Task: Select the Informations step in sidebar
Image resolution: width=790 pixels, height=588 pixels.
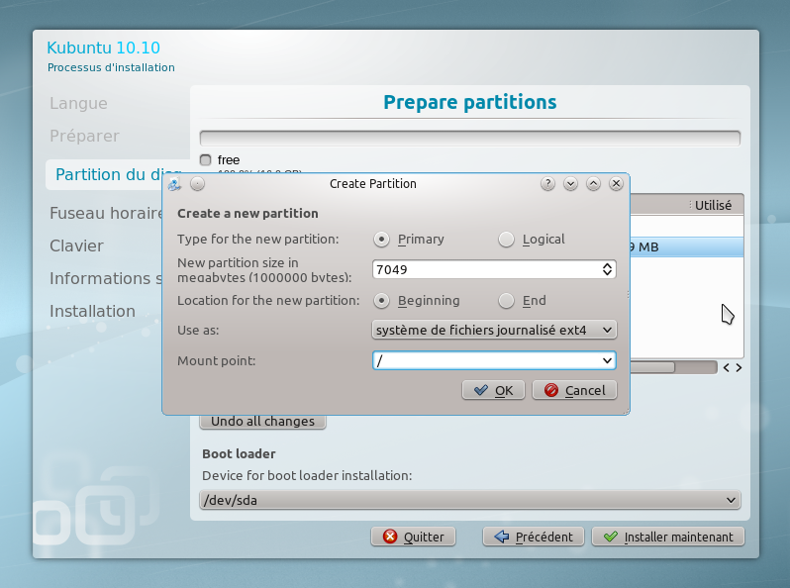Action: (106, 278)
